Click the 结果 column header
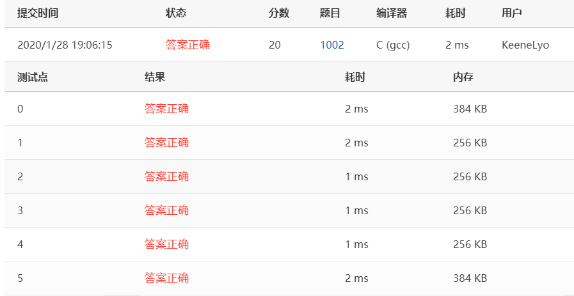The height and width of the screenshot is (296, 574). point(155,77)
